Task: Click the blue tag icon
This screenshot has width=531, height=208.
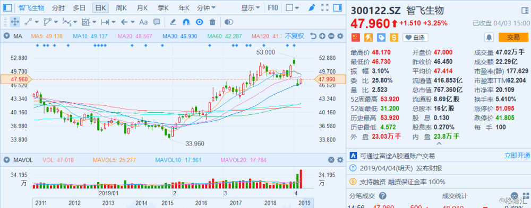Action: coord(381,38)
